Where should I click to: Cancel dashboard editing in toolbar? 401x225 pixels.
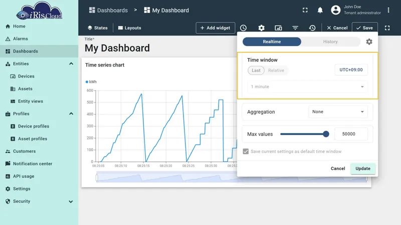tap(337, 28)
